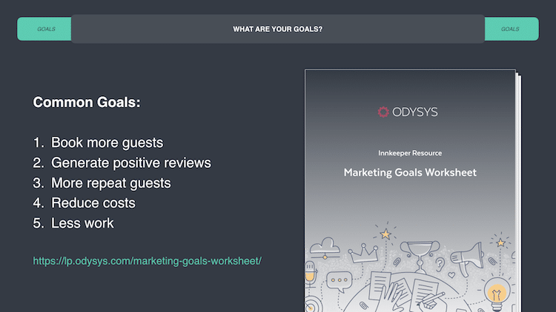The height and width of the screenshot is (312, 556).
Task: Click the crown illustration icon
Action: point(363,253)
